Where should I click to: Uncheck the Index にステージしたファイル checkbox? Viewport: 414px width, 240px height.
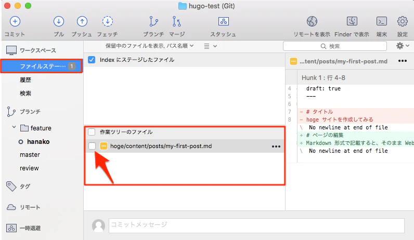click(x=92, y=60)
